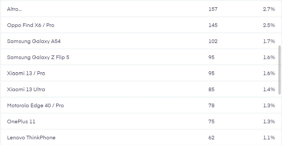The image size is (282, 145).
Task: Click the 1.4% percentage for Xiaomi 13 Ultra
Action: tap(269, 90)
